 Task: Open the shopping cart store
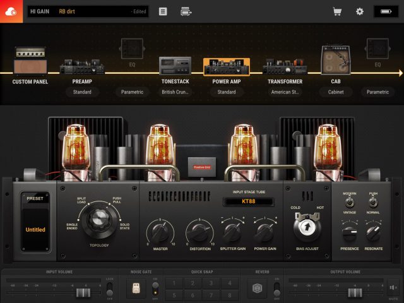[x=338, y=11]
